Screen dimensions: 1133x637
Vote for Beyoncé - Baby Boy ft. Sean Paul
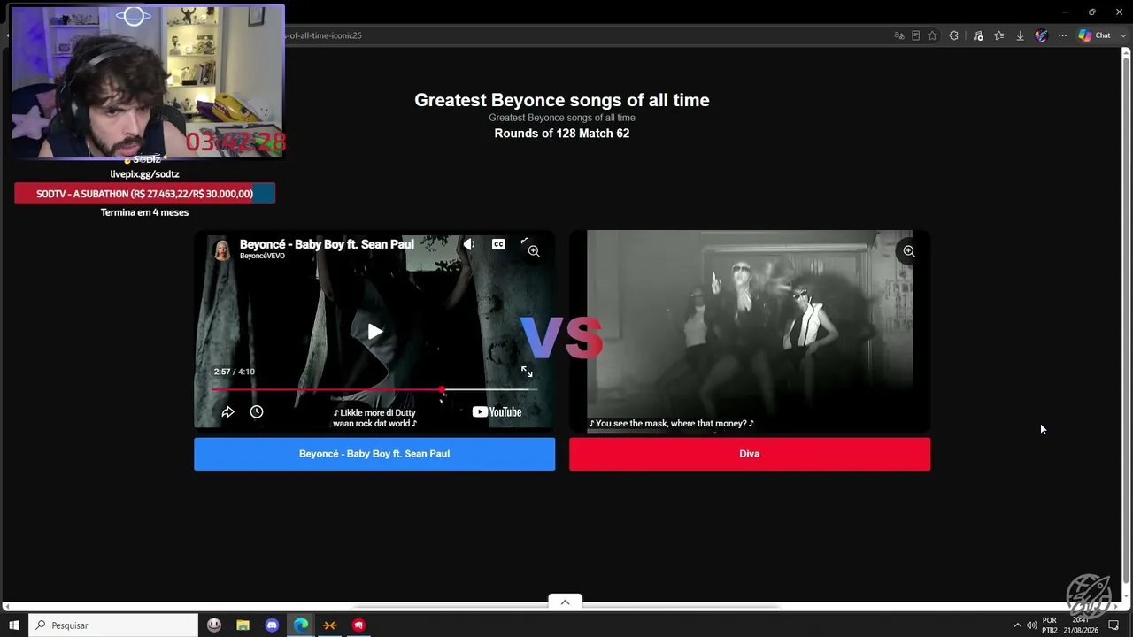[374, 454]
